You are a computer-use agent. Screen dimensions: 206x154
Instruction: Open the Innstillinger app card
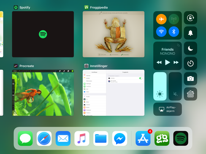coord(114,93)
